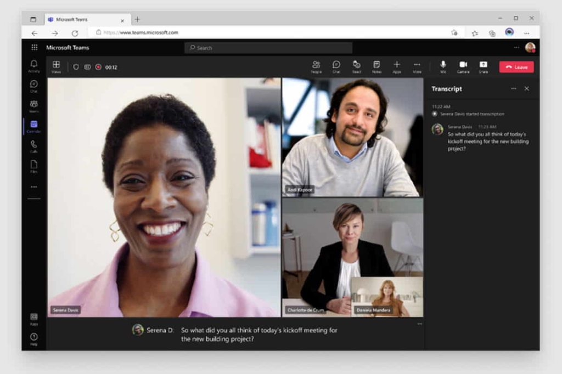Mute the microphone
Viewport: 562px width, 374px height.
coord(443,66)
